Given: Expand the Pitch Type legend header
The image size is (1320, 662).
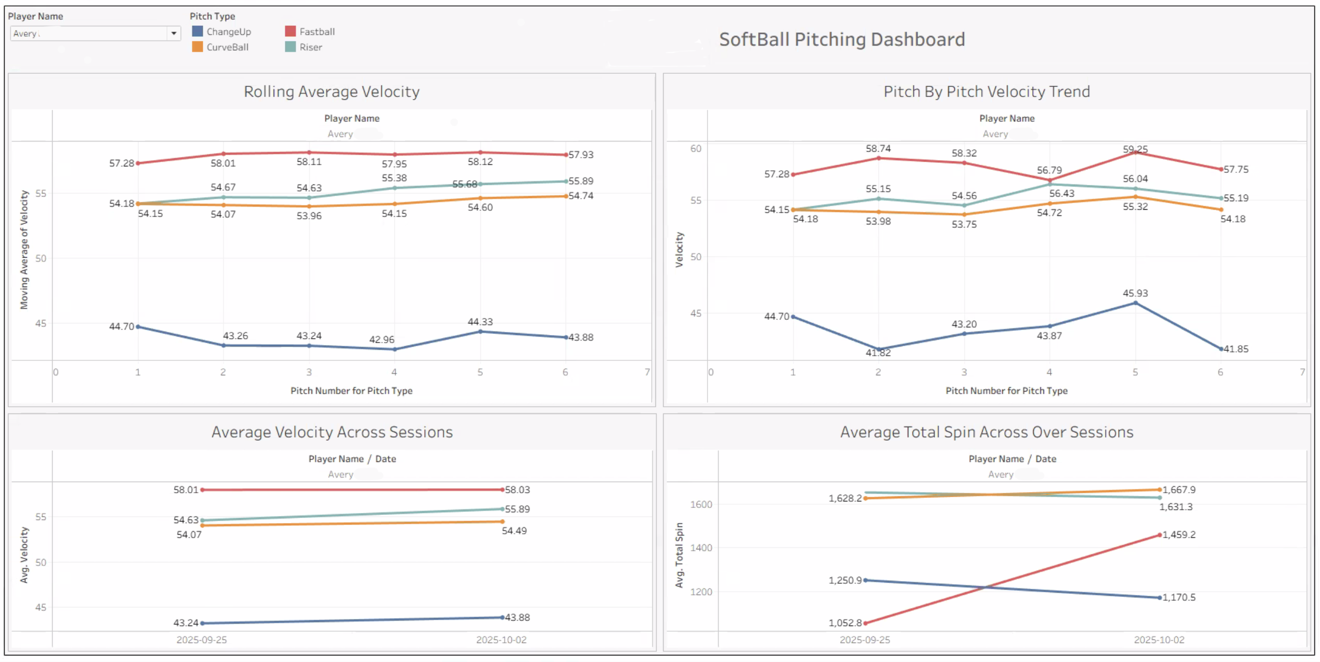Looking at the screenshot, I should coord(212,16).
